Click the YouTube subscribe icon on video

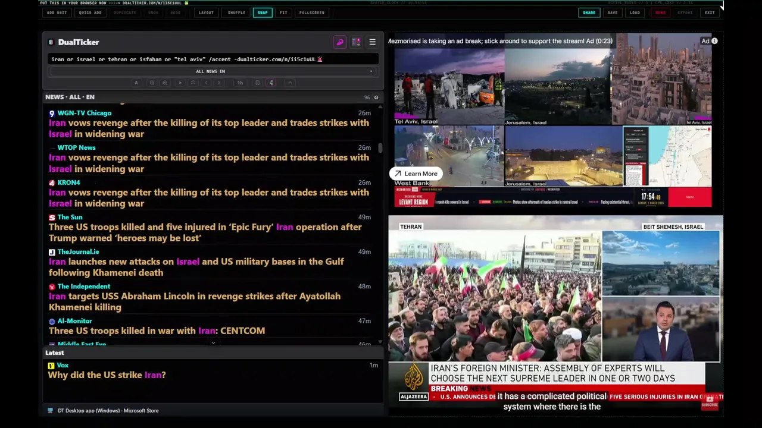pyautogui.click(x=710, y=402)
